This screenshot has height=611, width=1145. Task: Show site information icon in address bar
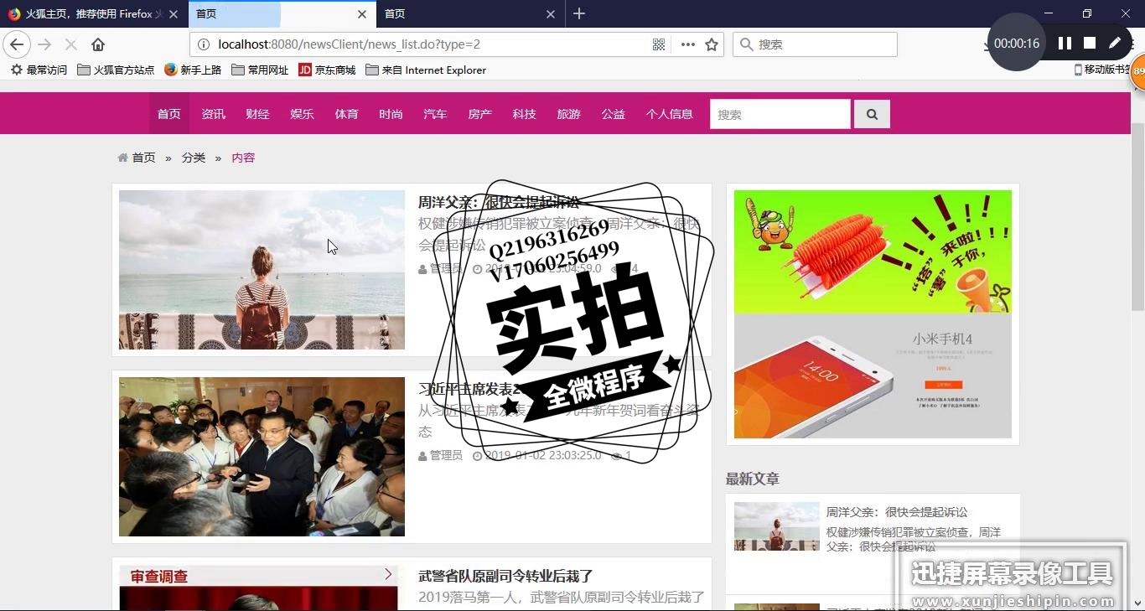pyautogui.click(x=204, y=44)
